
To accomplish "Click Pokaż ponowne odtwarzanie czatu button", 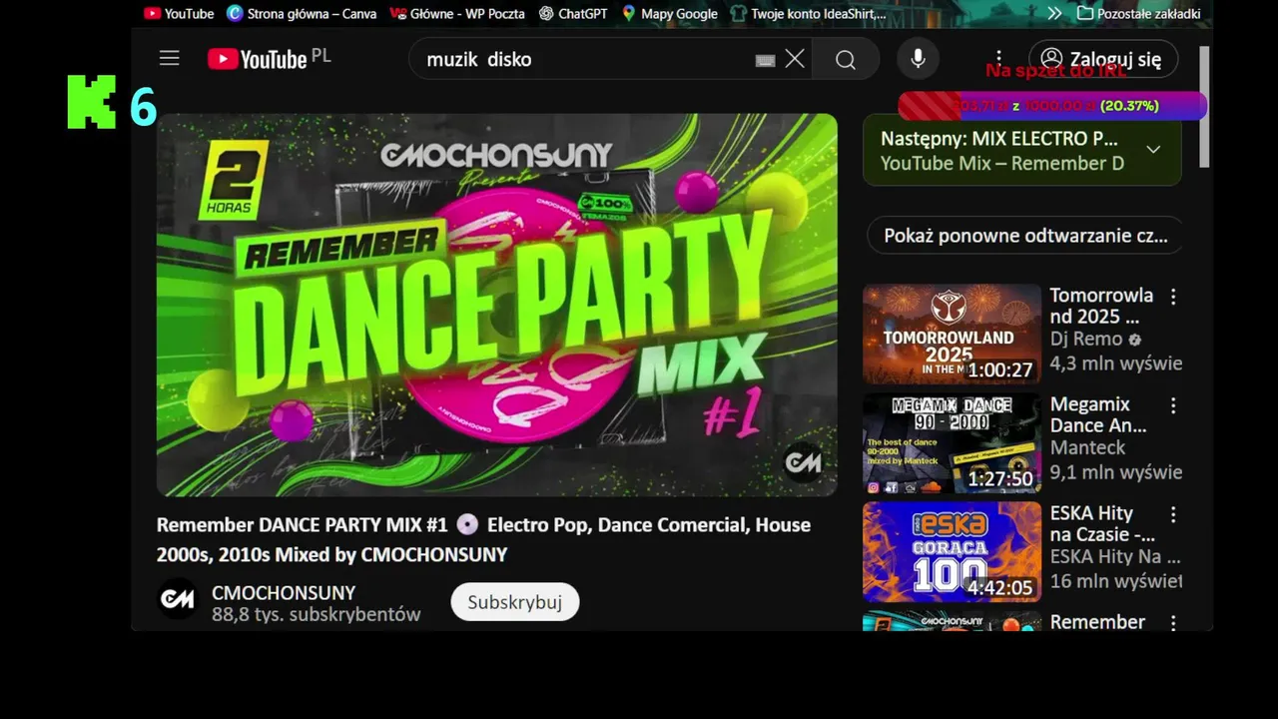I will pyautogui.click(x=1024, y=236).
